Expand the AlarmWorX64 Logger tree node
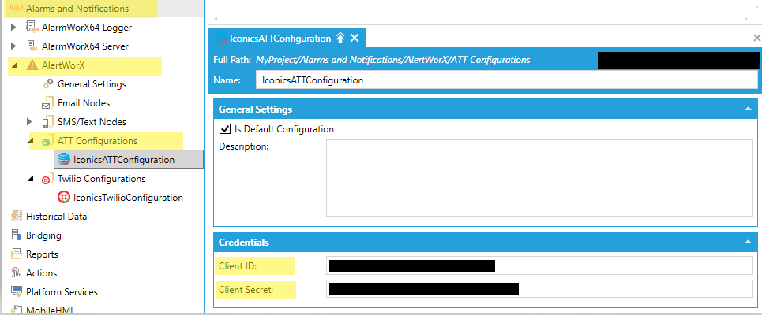The image size is (762, 315). pos(13,28)
